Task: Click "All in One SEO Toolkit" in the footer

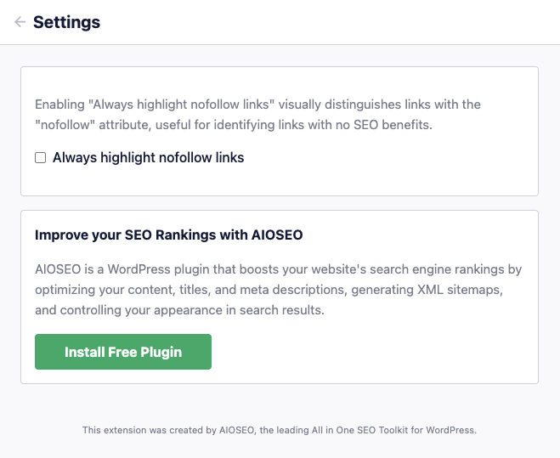Action: (360, 430)
